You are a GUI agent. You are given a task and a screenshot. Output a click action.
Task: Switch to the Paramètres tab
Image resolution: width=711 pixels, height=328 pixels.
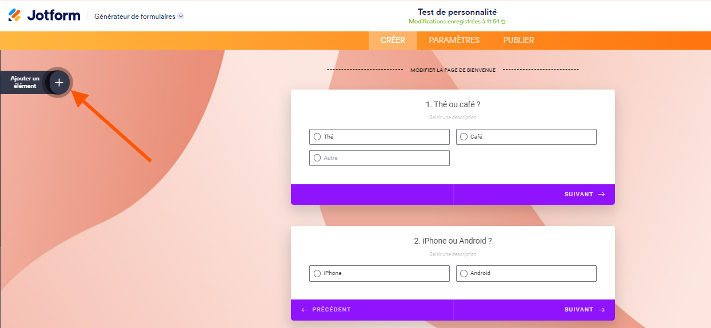[454, 40]
